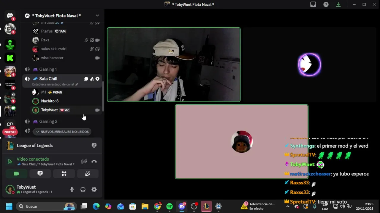Open the No Photo Please server
Screen dimensions: 380x213
tap(10, 85)
